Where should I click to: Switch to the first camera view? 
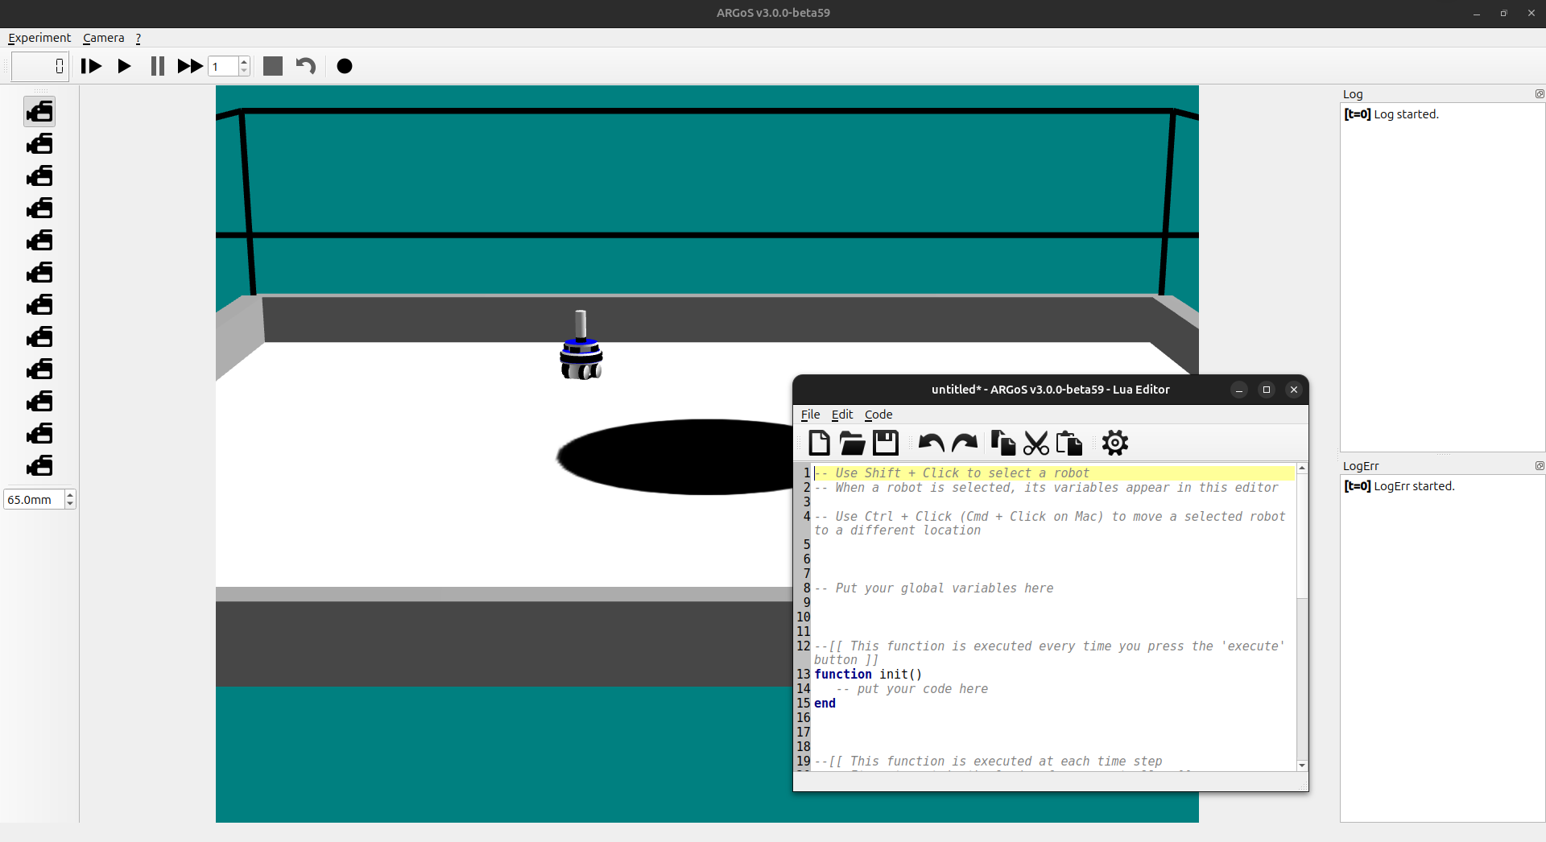tap(39, 112)
